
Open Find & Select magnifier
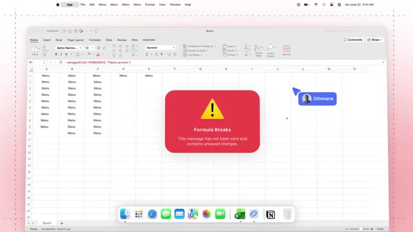click(270, 50)
